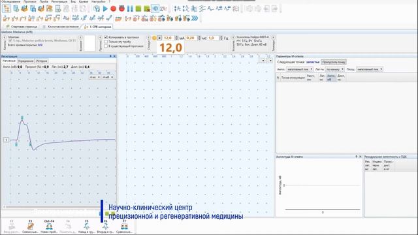Click the 0,20 duration input field

(x=191, y=38)
